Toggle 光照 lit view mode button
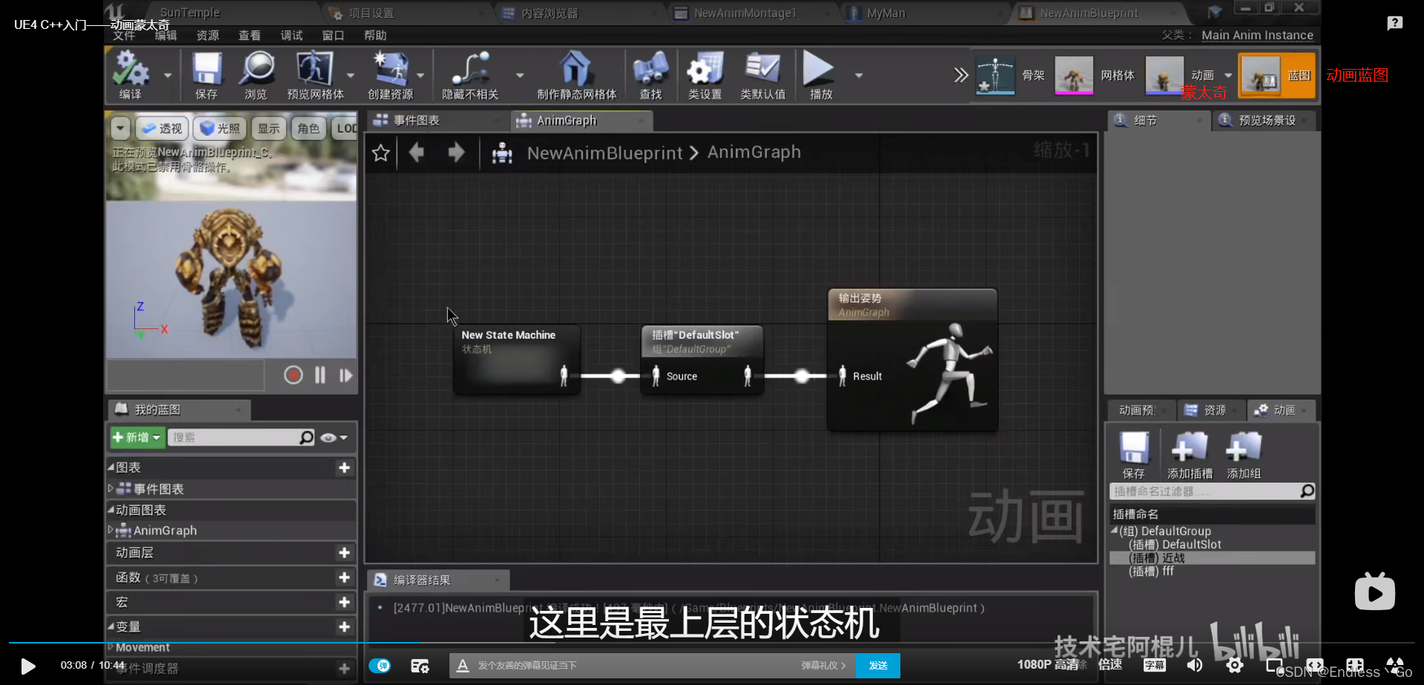This screenshot has height=685, width=1424. pyautogui.click(x=220, y=128)
